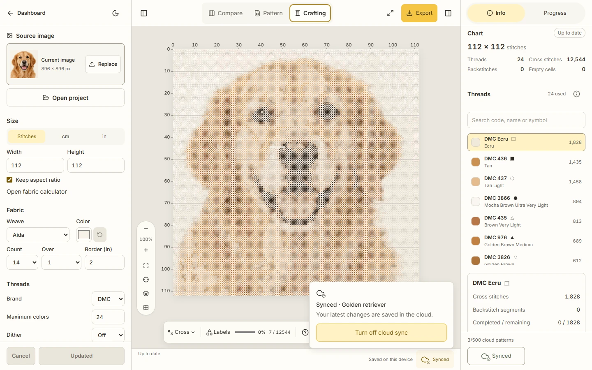The height and width of the screenshot is (370, 592).
Task: Open the layers icon in zoom toolbar
Action: point(146,294)
